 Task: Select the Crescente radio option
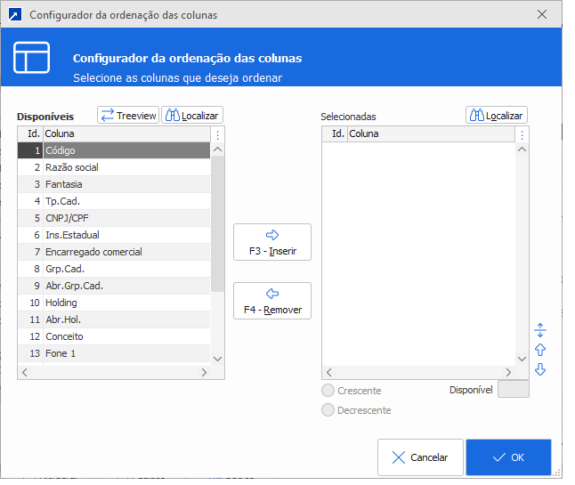coord(328,391)
